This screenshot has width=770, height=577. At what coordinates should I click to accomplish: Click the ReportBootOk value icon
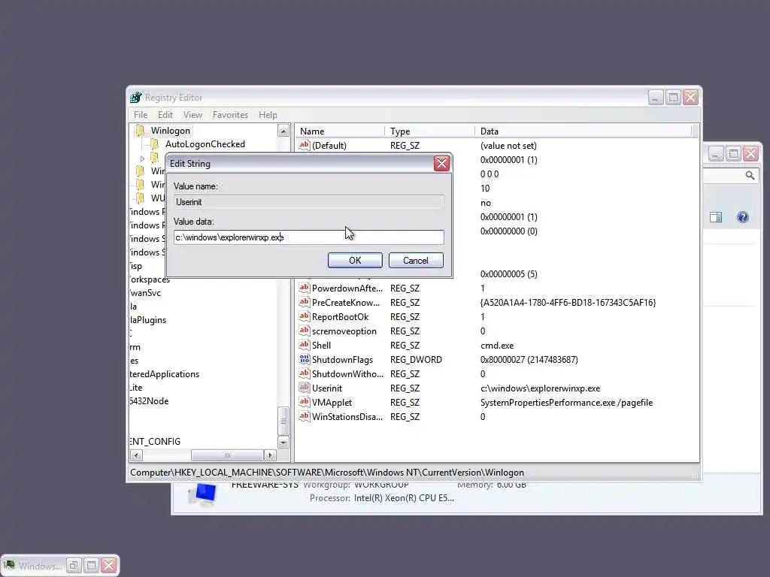pos(305,316)
